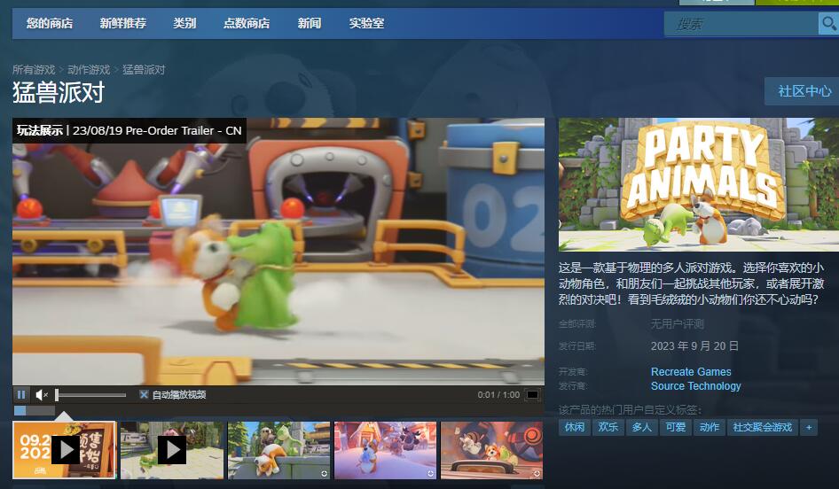
Task: Open publisher Source Technology link
Action: pyautogui.click(x=695, y=386)
